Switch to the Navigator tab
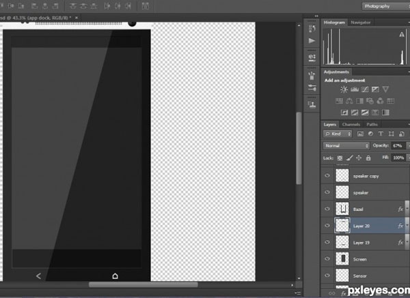The height and width of the screenshot is (298, 410). pos(361,23)
